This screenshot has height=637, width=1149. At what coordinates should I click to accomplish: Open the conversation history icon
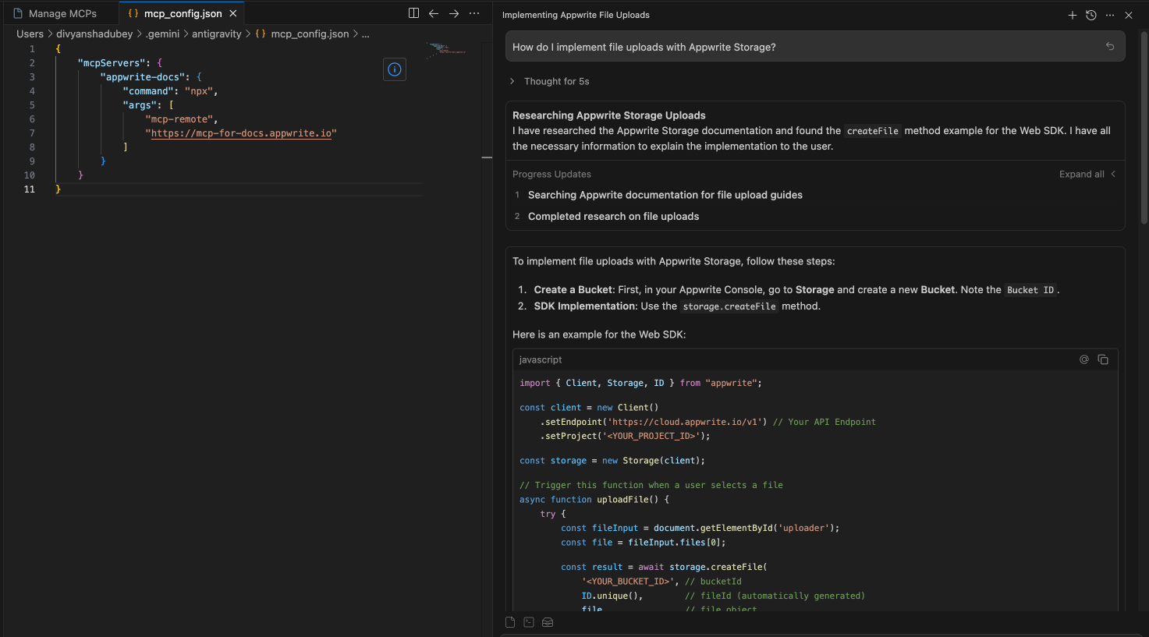[x=1090, y=15]
